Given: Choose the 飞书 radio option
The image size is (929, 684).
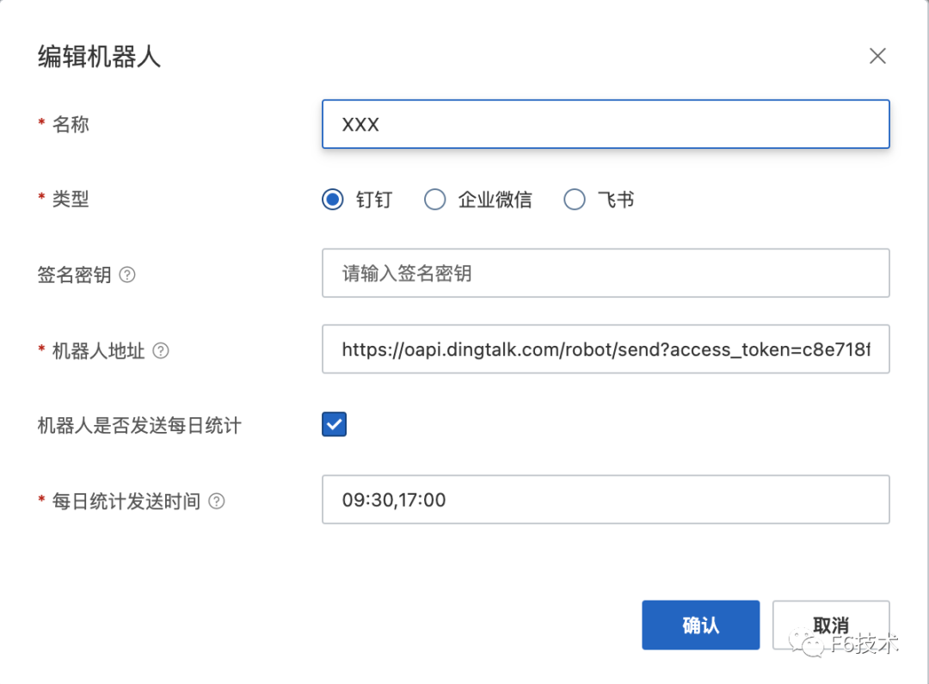Looking at the screenshot, I should 574,200.
